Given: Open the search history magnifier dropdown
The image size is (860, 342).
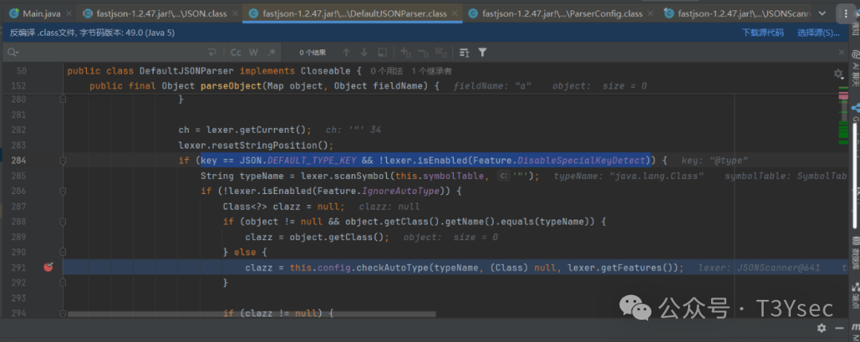Looking at the screenshot, I should point(14,52).
